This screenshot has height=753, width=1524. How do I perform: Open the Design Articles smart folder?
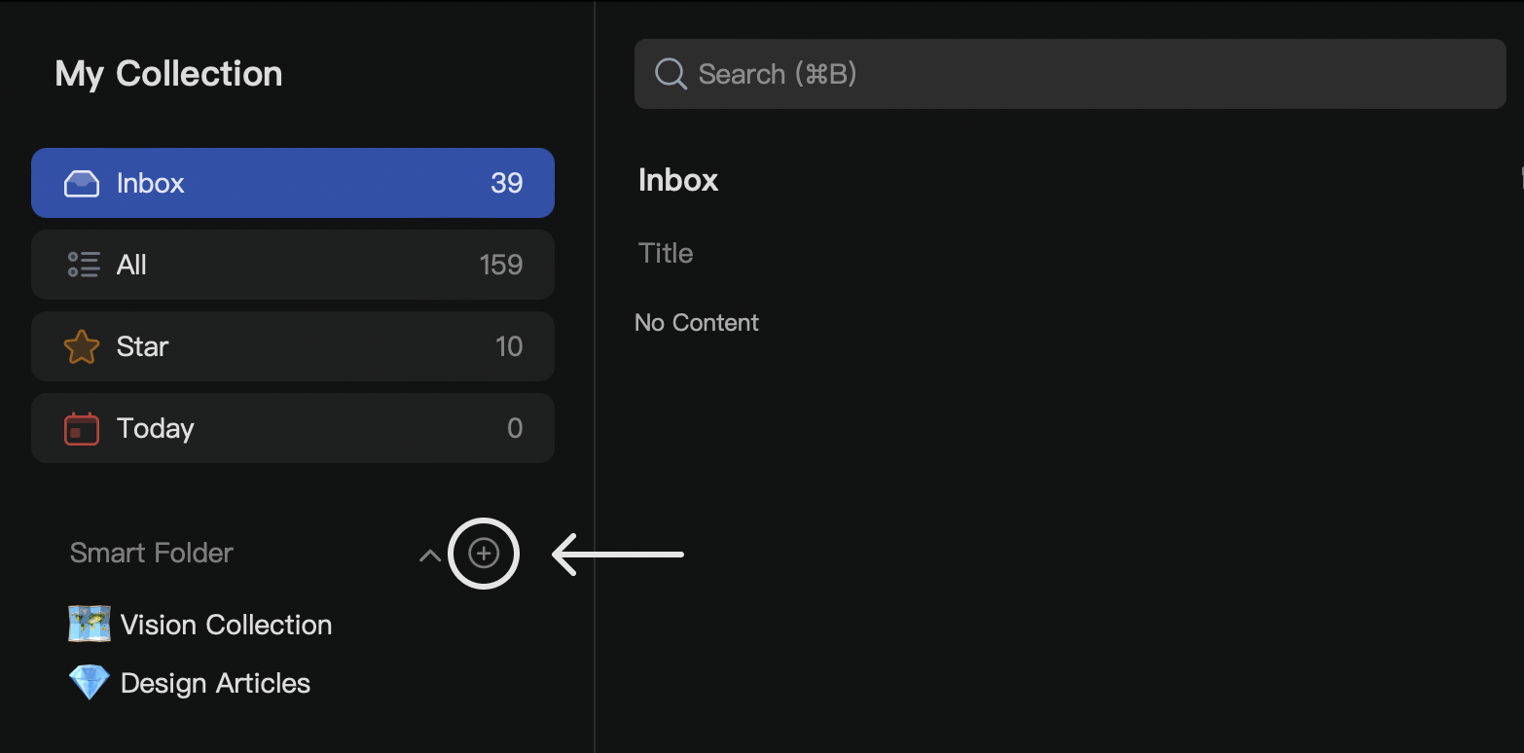214,682
